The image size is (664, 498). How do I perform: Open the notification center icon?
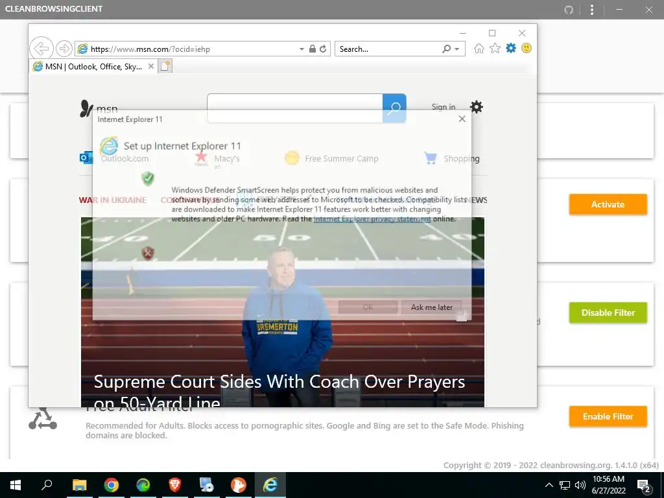point(644,486)
